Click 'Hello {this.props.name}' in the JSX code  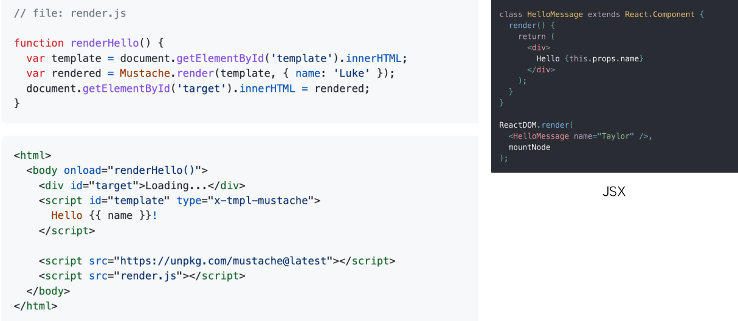[590, 58]
